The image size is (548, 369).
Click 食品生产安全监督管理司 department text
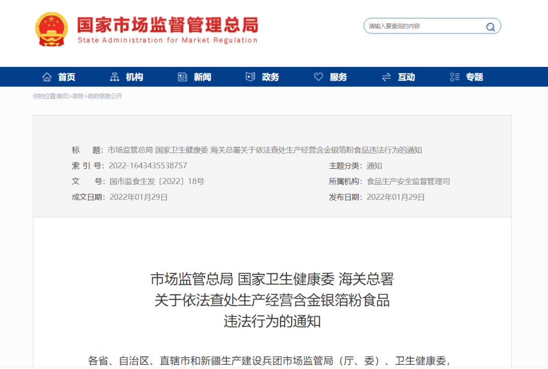point(408,181)
